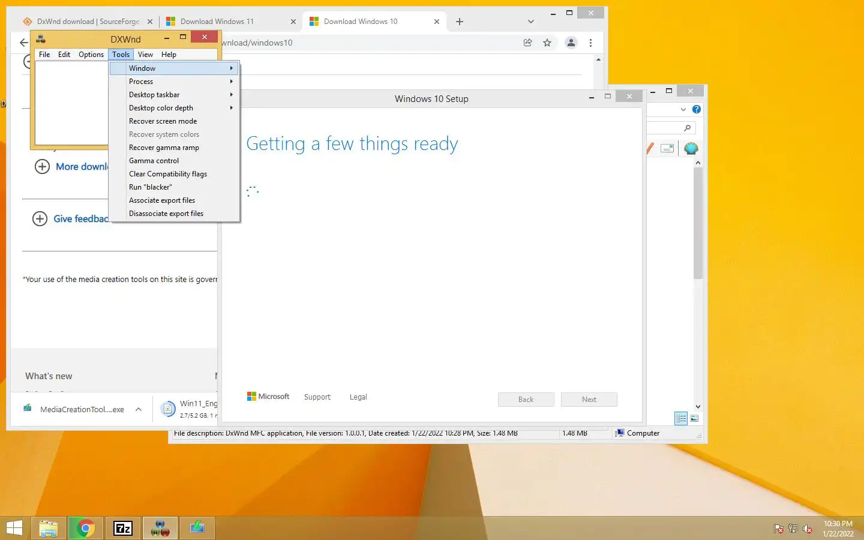Open Chrome from the taskbar

86,528
